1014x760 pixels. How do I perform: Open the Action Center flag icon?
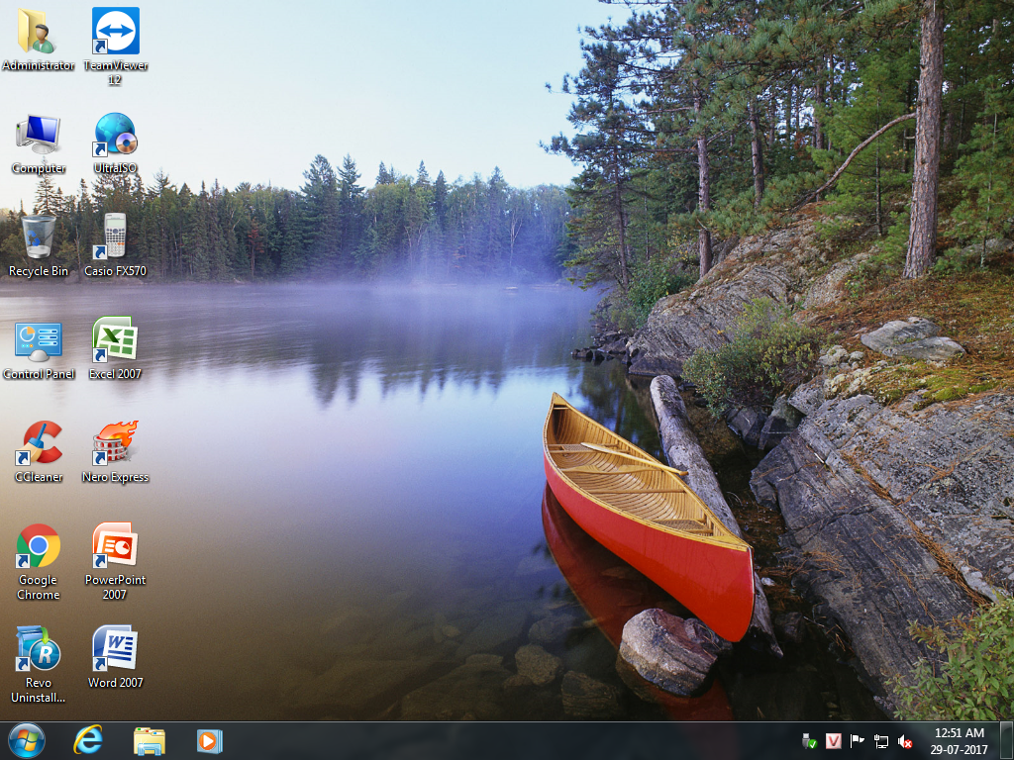tap(857, 741)
